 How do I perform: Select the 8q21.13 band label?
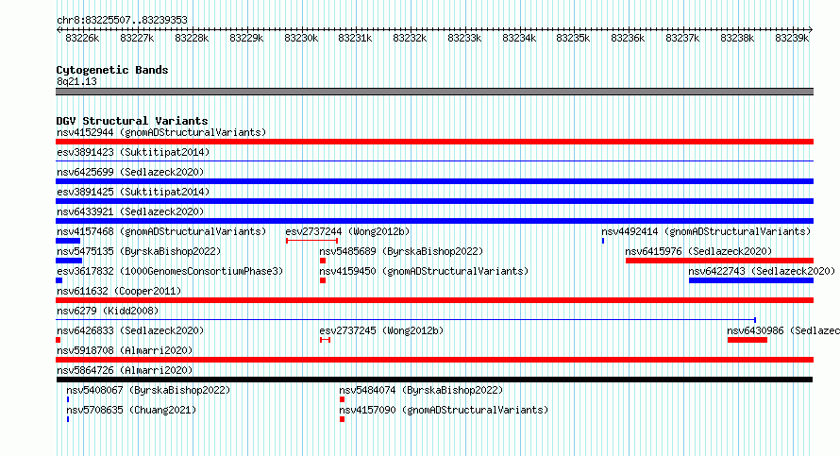pyautogui.click(x=76, y=81)
